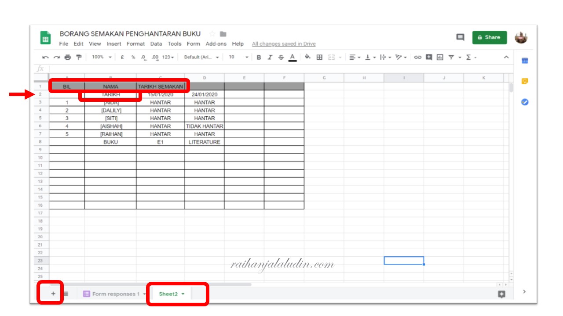Open the text rotation dropdown
563x316 pixels.
[401, 57]
